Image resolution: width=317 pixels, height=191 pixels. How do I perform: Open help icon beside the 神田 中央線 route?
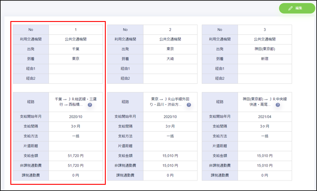pos(278,105)
